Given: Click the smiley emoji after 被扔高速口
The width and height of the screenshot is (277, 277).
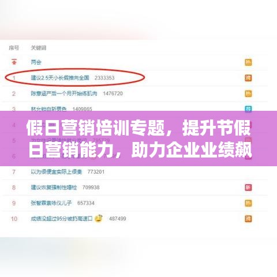Looking at the screenshot, I should pos(99,218).
